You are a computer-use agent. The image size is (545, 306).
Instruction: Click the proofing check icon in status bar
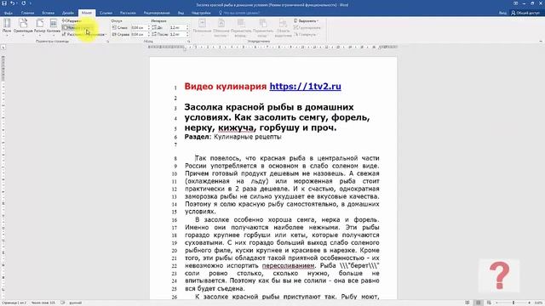click(63, 303)
